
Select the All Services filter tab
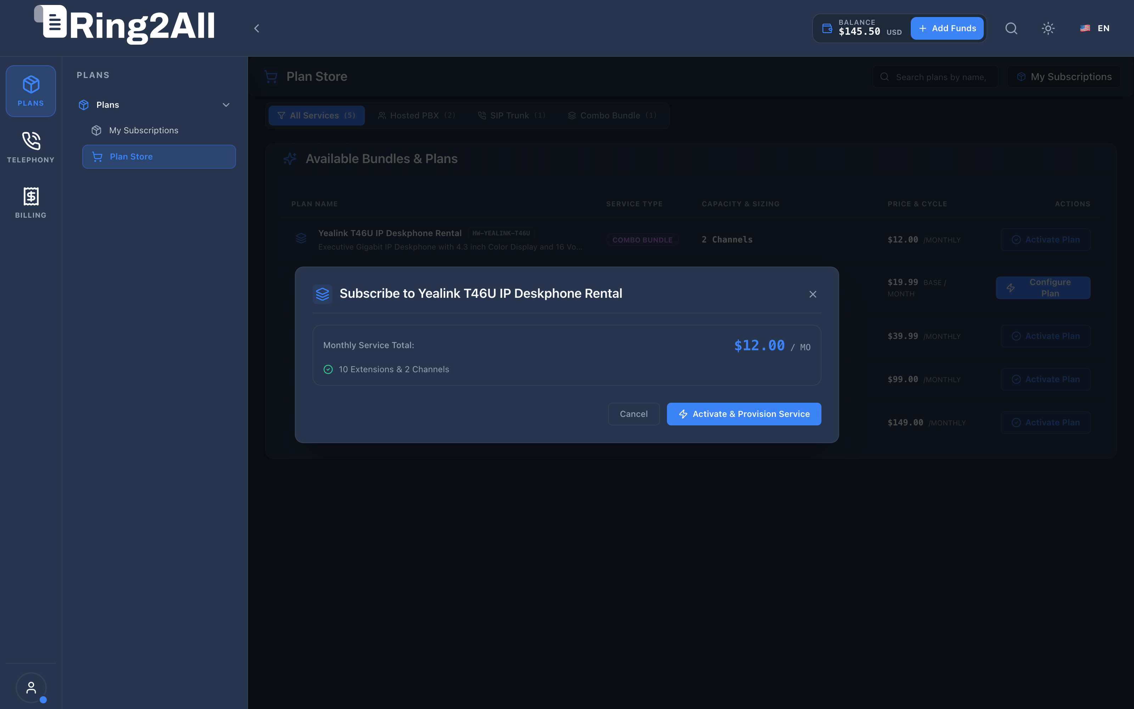pyautogui.click(x=317, y=115)
